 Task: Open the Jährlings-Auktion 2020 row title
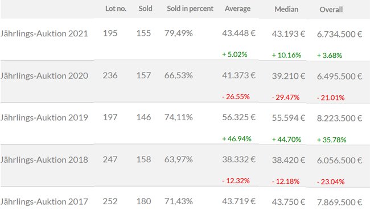44,76
